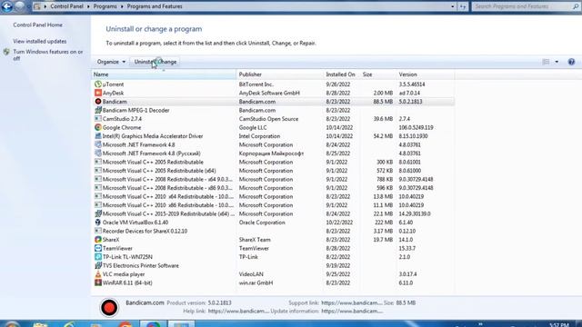Click Microsoft .NET Framework 4.8 icon
This screenshot has height=327, width=582.
(98, 144)
